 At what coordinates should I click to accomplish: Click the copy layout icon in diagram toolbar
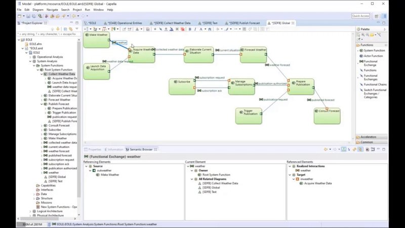pyautogui.click(x=147, y=29)
